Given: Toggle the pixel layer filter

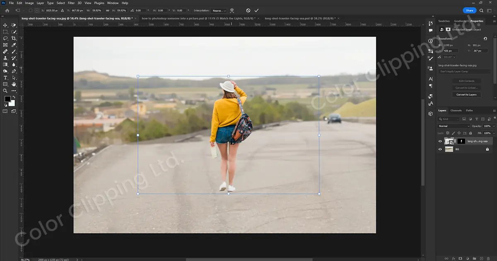Looking at the screenshot, I should tap(464, 119).
